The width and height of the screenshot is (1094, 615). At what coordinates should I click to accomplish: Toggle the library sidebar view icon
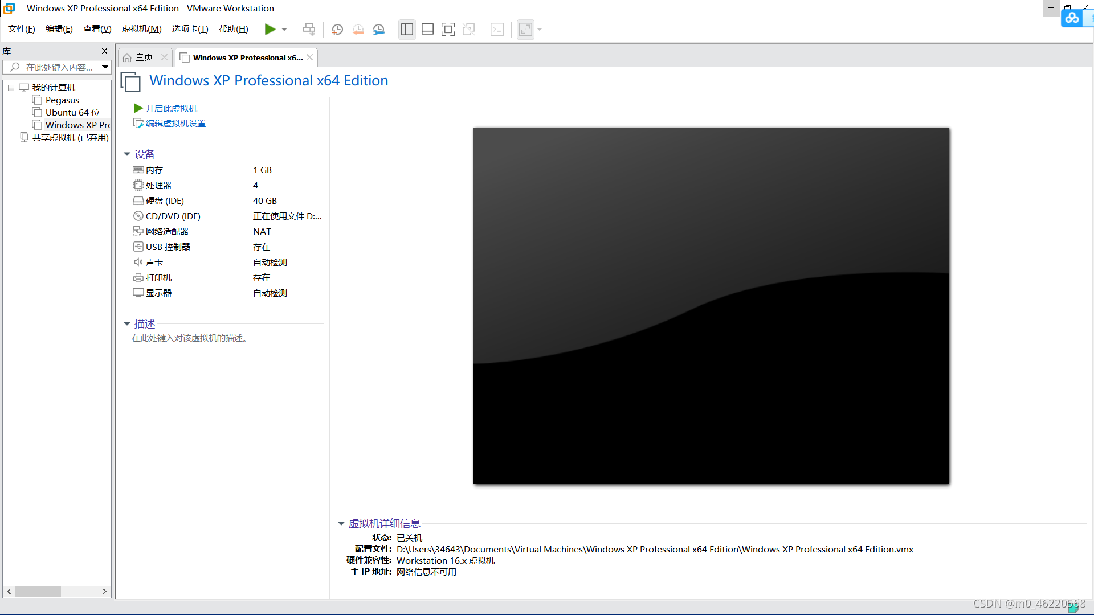coord(407,30)
